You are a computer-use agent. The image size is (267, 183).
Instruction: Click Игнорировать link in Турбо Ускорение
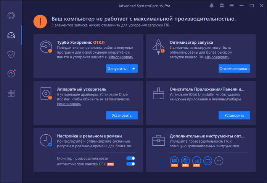[x=121, y=57]
